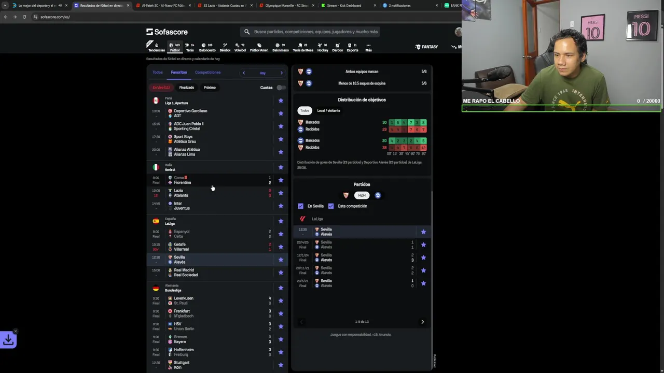Open the Como - Fiorentina match

pos(217,180)
